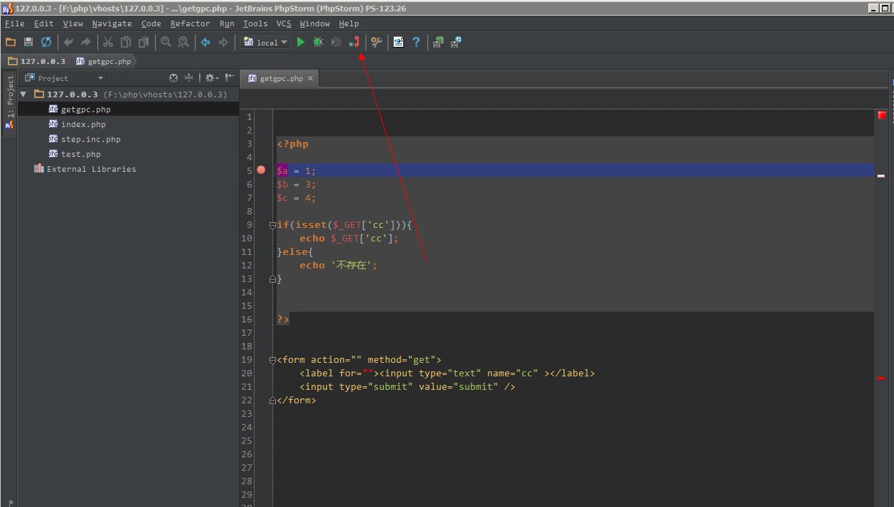Click the red error stripe mark
This screenshot has width=894, height=507.
coord(881,378)
